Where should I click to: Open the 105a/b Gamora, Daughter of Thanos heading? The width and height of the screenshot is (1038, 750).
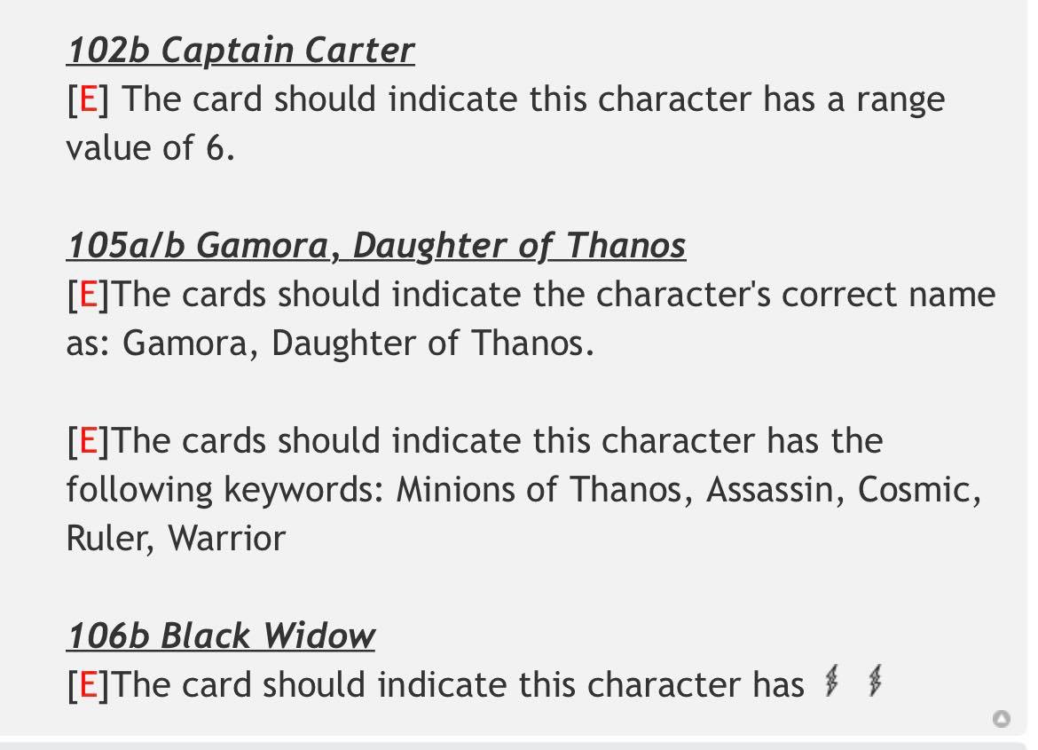point(376,246)
